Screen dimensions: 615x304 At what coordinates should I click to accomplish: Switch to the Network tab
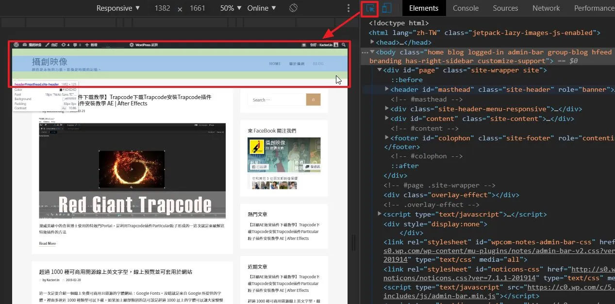tap(546, 8)
